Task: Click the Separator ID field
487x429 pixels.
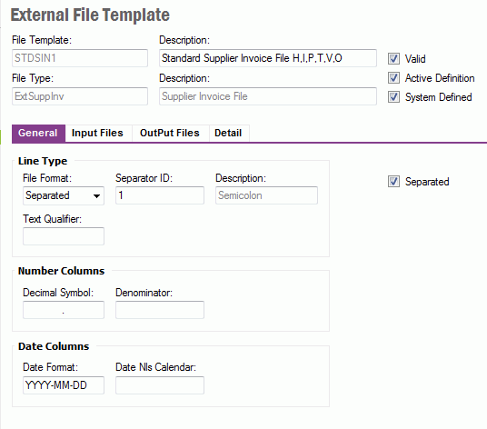Action: [160, 195]
